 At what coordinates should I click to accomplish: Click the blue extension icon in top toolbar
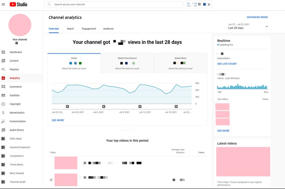(x=204, y=4)
